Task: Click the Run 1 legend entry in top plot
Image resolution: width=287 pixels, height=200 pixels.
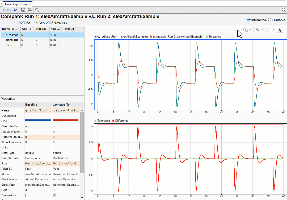Action: (x=121, y=37)
